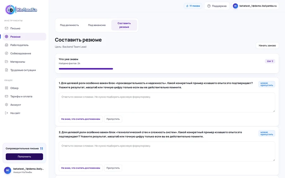This screenshot has width=285, height=178.
Task: Click Не знаю, что считать достижением for question 1
Action: pos(81,119)
